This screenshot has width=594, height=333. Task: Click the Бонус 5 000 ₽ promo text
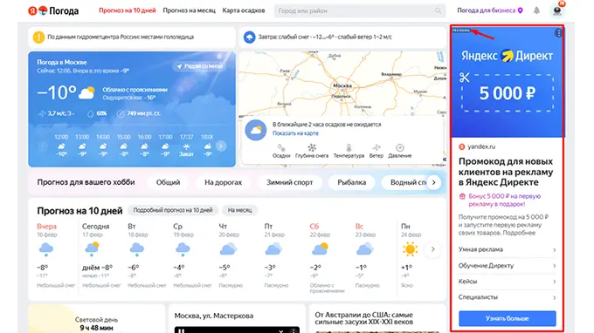[x=504, y=200]
